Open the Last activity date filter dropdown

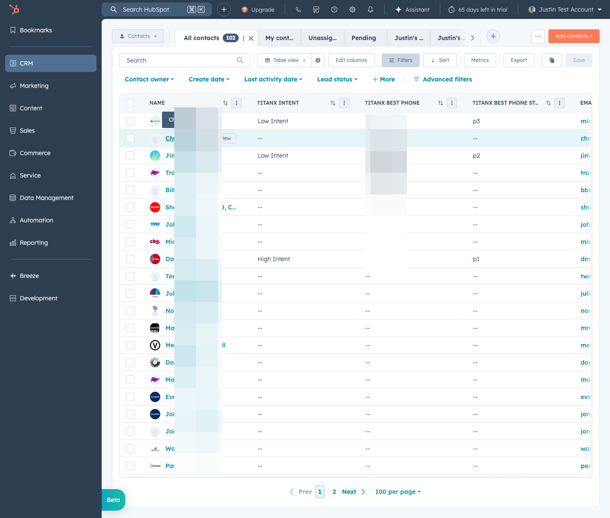coord(273,79)
